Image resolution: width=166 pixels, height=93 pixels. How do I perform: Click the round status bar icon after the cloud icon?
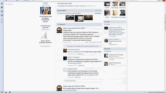pyautogui.click(x=10, y=92)
